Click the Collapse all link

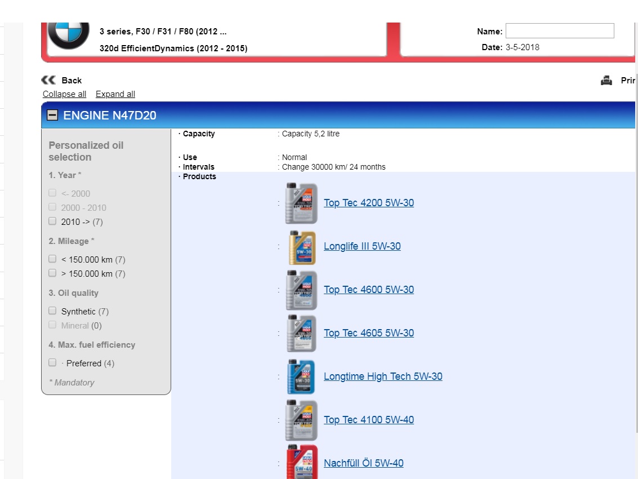(64, 94)
